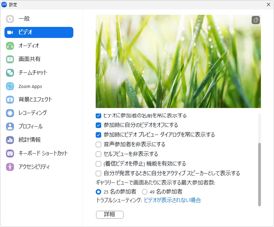Viewport: 274px width, 227px height.
Task: Click the 詳細 button
Action: point(109,215)
